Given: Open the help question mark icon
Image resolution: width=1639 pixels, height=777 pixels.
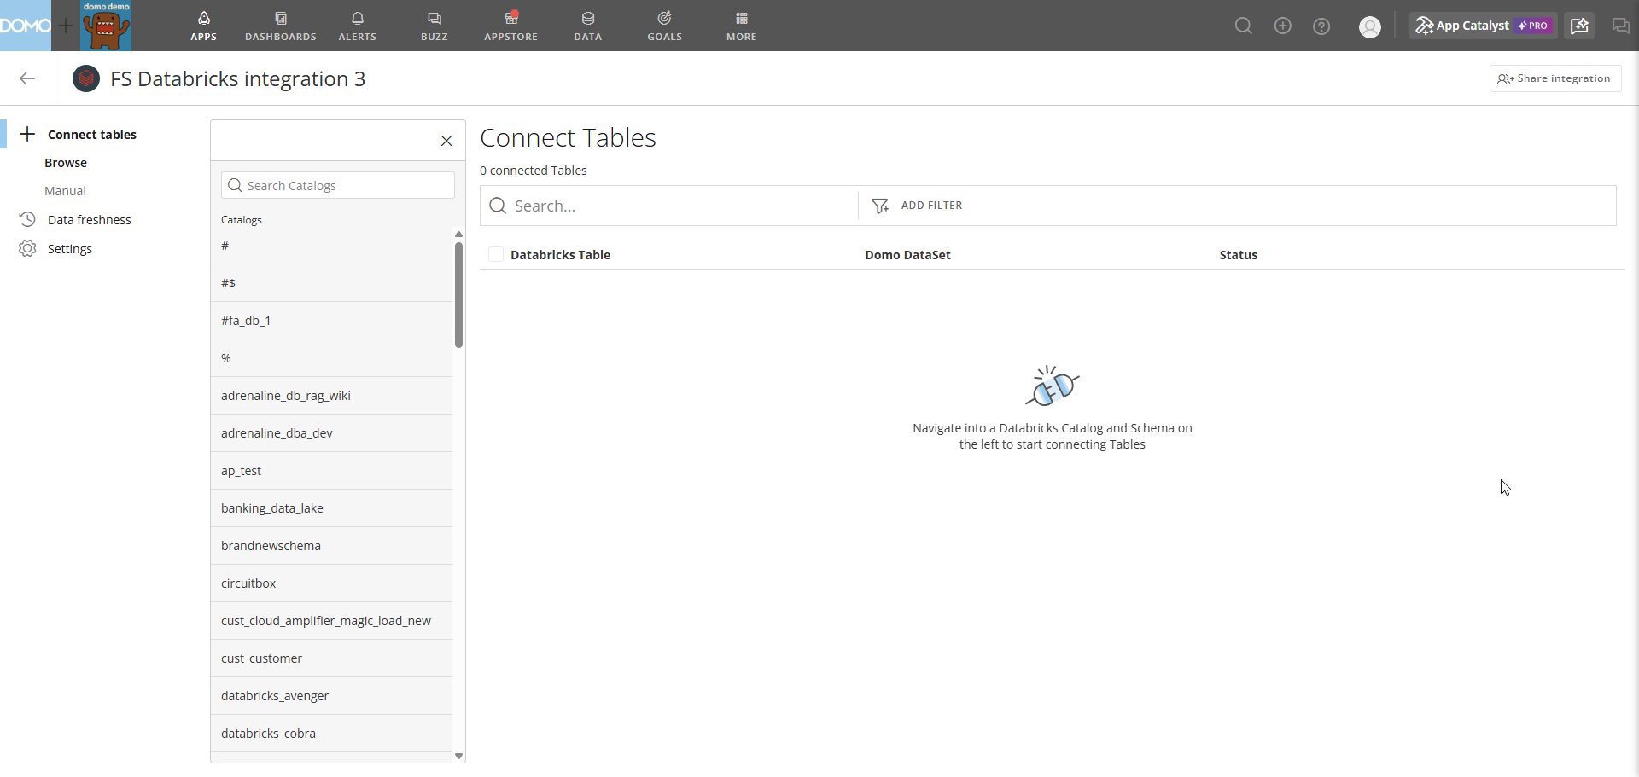Looking at the screenshot, I should click(1321, 26).
